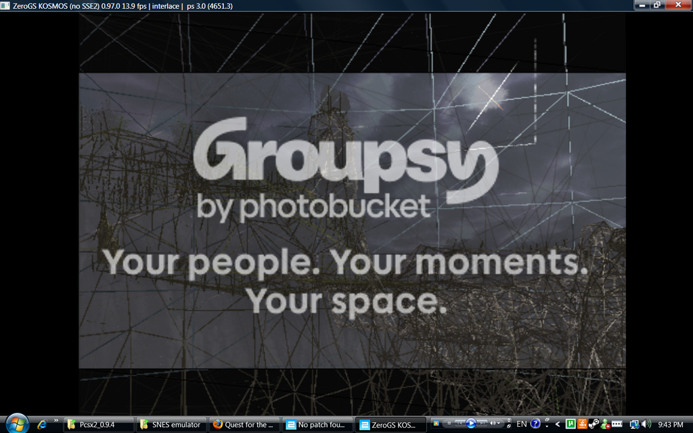Open the EN language bar indicator
Screen dimensions: 693x433
point(522,424)
